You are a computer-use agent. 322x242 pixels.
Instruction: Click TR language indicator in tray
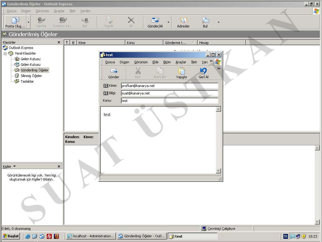pyautogui.click(x=286, y=236)
